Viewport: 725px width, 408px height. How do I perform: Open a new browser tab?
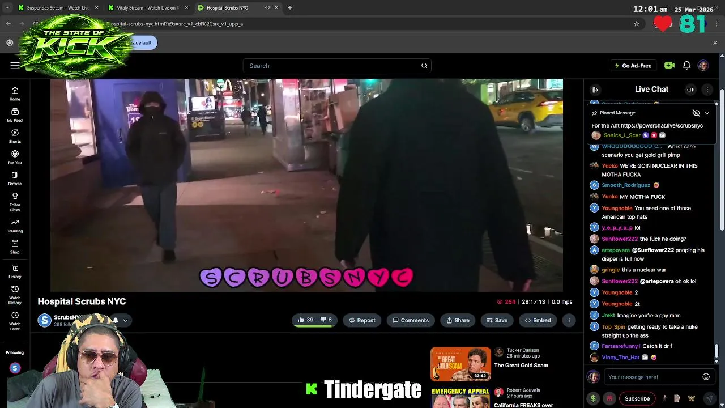(x=290, y=8)
